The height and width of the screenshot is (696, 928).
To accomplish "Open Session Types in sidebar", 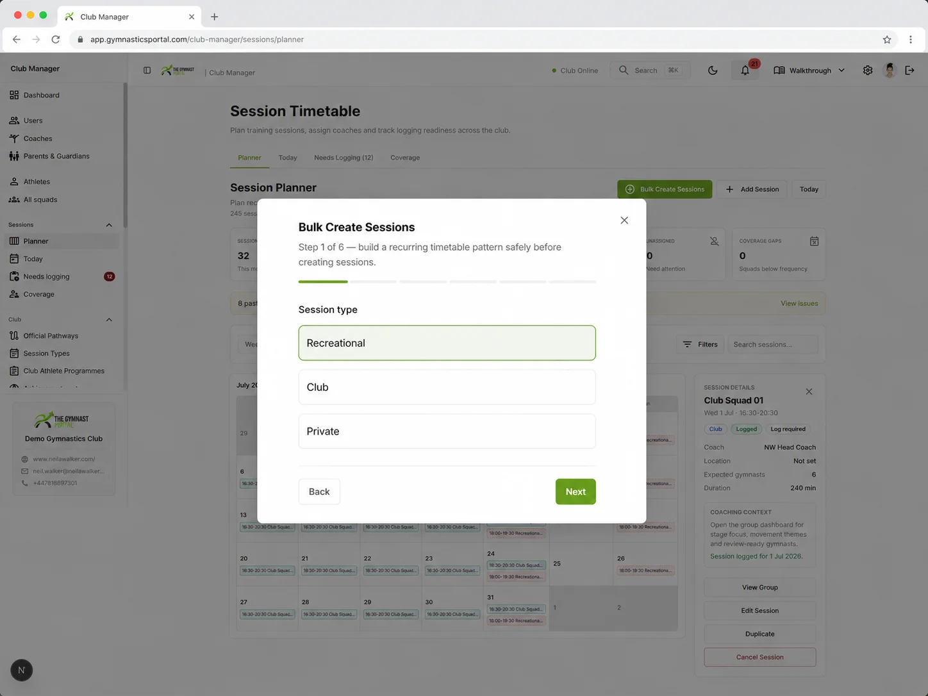I will pyautogui.click(x=47, y=354).
